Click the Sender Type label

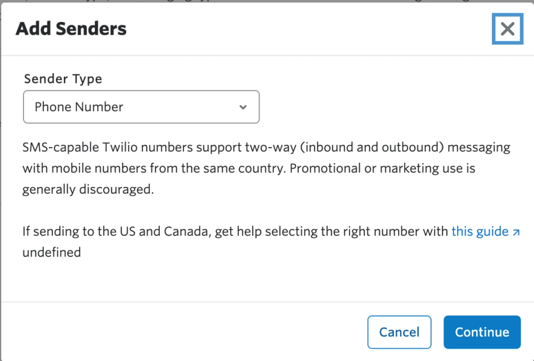[62, 79]
